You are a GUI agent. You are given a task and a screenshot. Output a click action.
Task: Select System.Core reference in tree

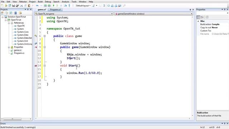23,32
